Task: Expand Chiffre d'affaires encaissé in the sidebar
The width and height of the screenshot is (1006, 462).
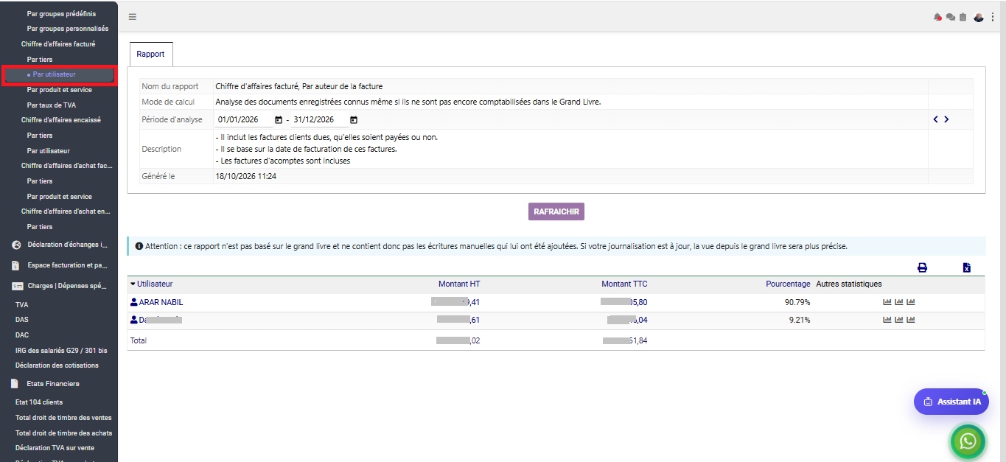Action: [x=61, y=120]
